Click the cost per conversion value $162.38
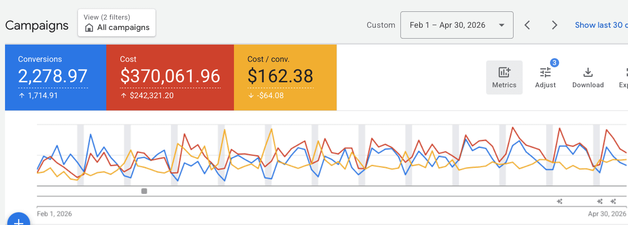628x225 pixels. point(280,75)
